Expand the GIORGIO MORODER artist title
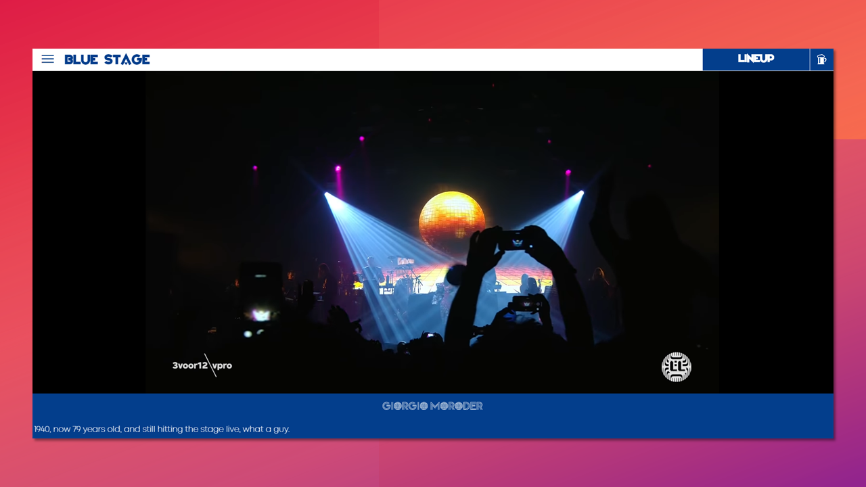 433,406
